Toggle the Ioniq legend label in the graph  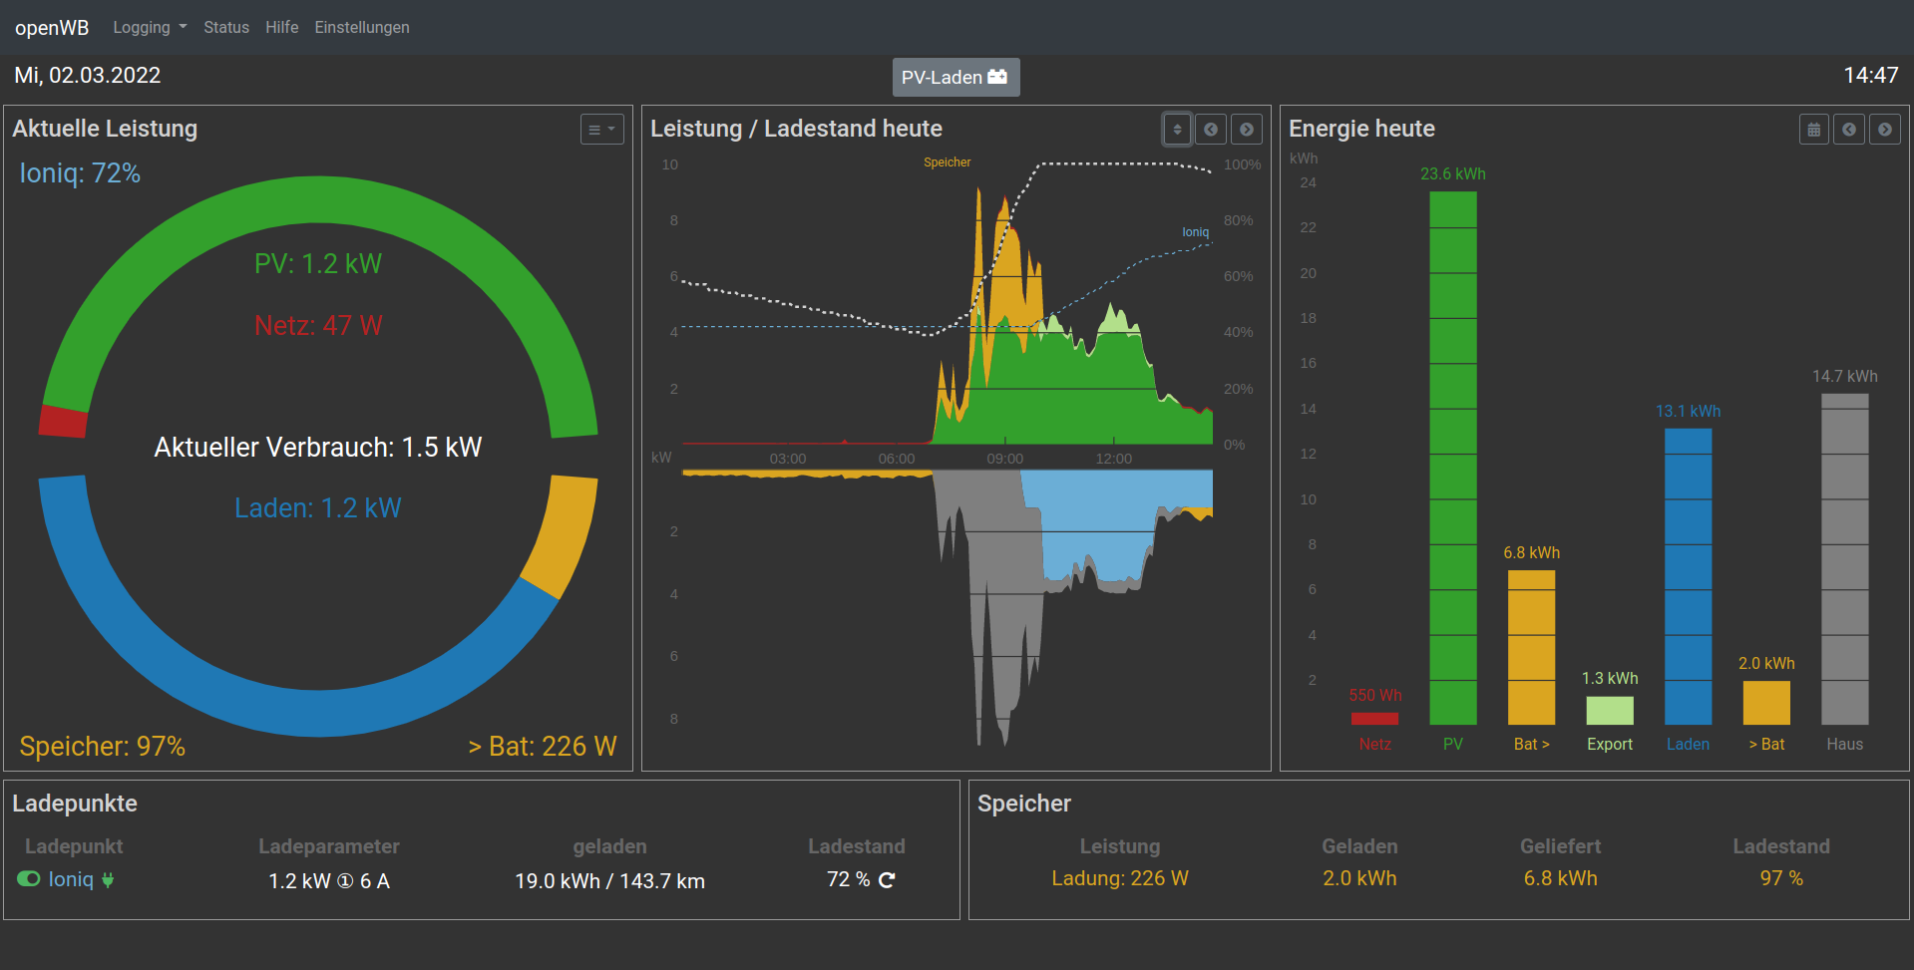point(1195,232)
